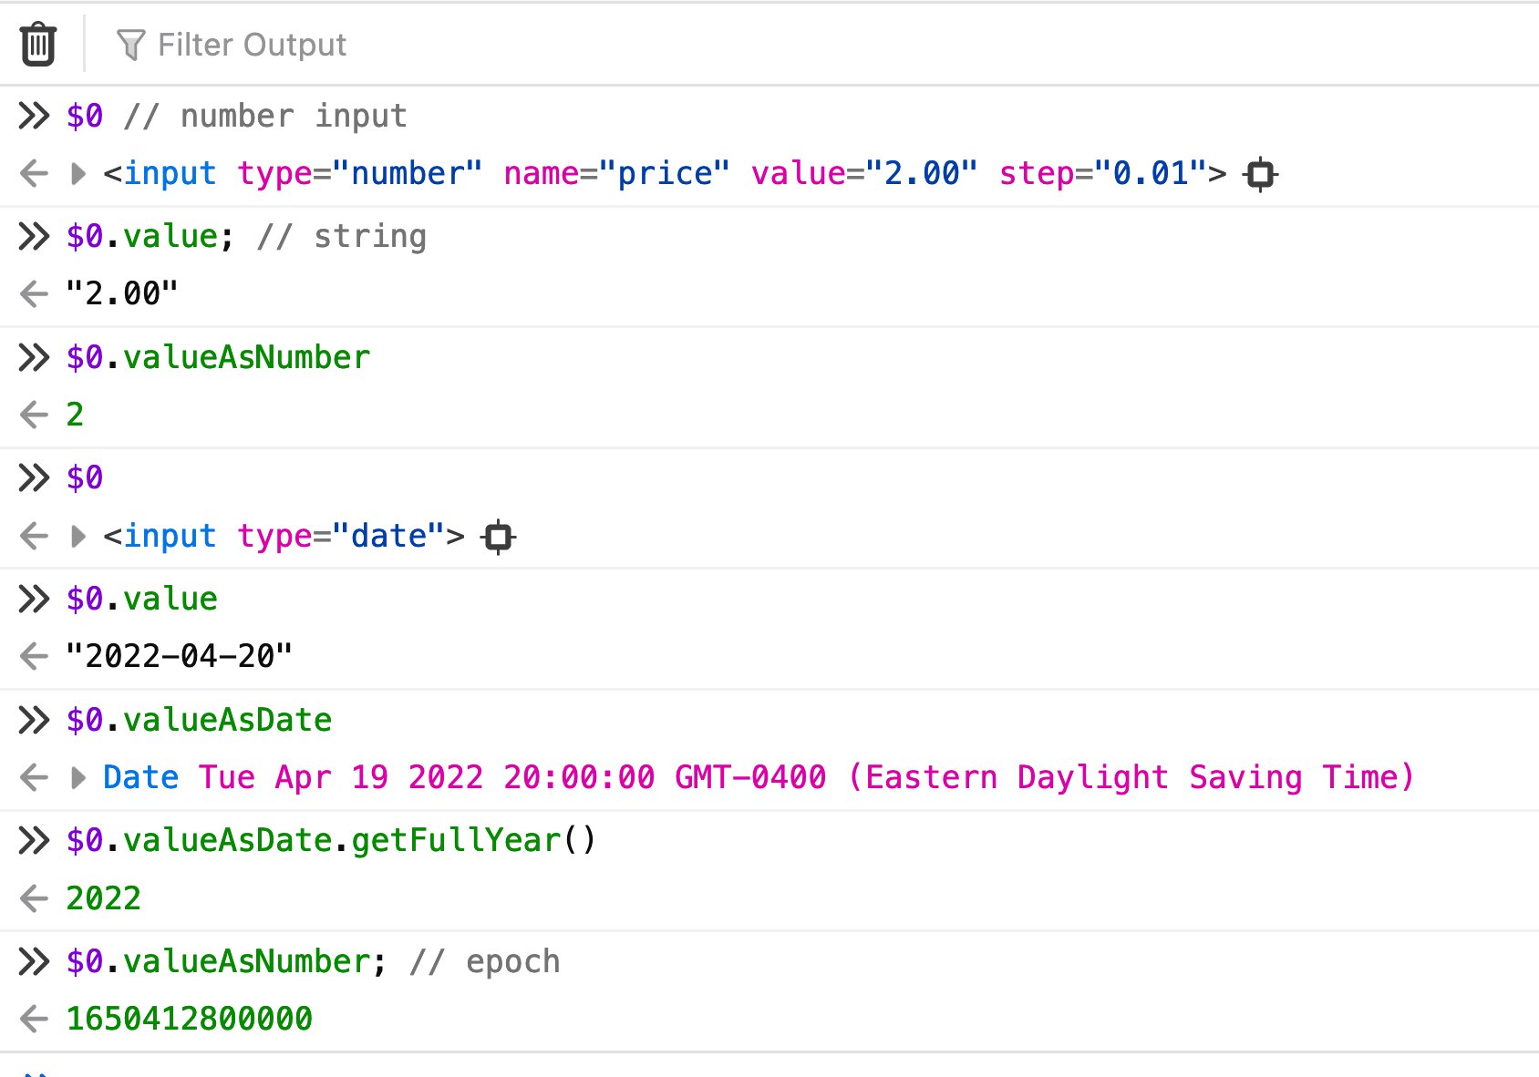Clear the console output with the trash icon
This screenshot has height=1077, width=1539.
tap(37, 43)
